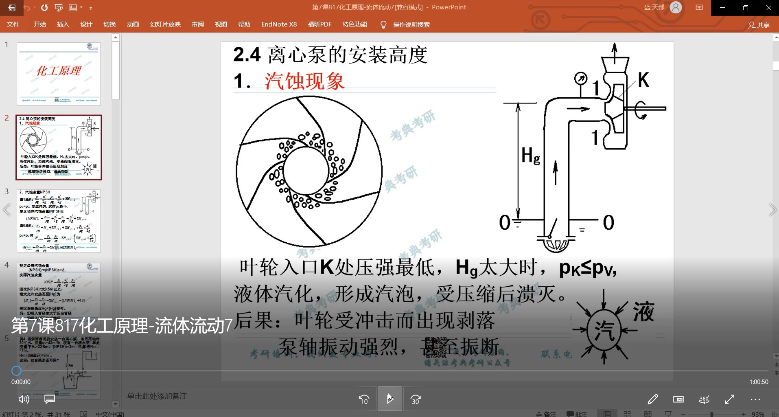Click the video progress seek handle
The width and height of the screenshot is (779, 417).
[16, 371]
